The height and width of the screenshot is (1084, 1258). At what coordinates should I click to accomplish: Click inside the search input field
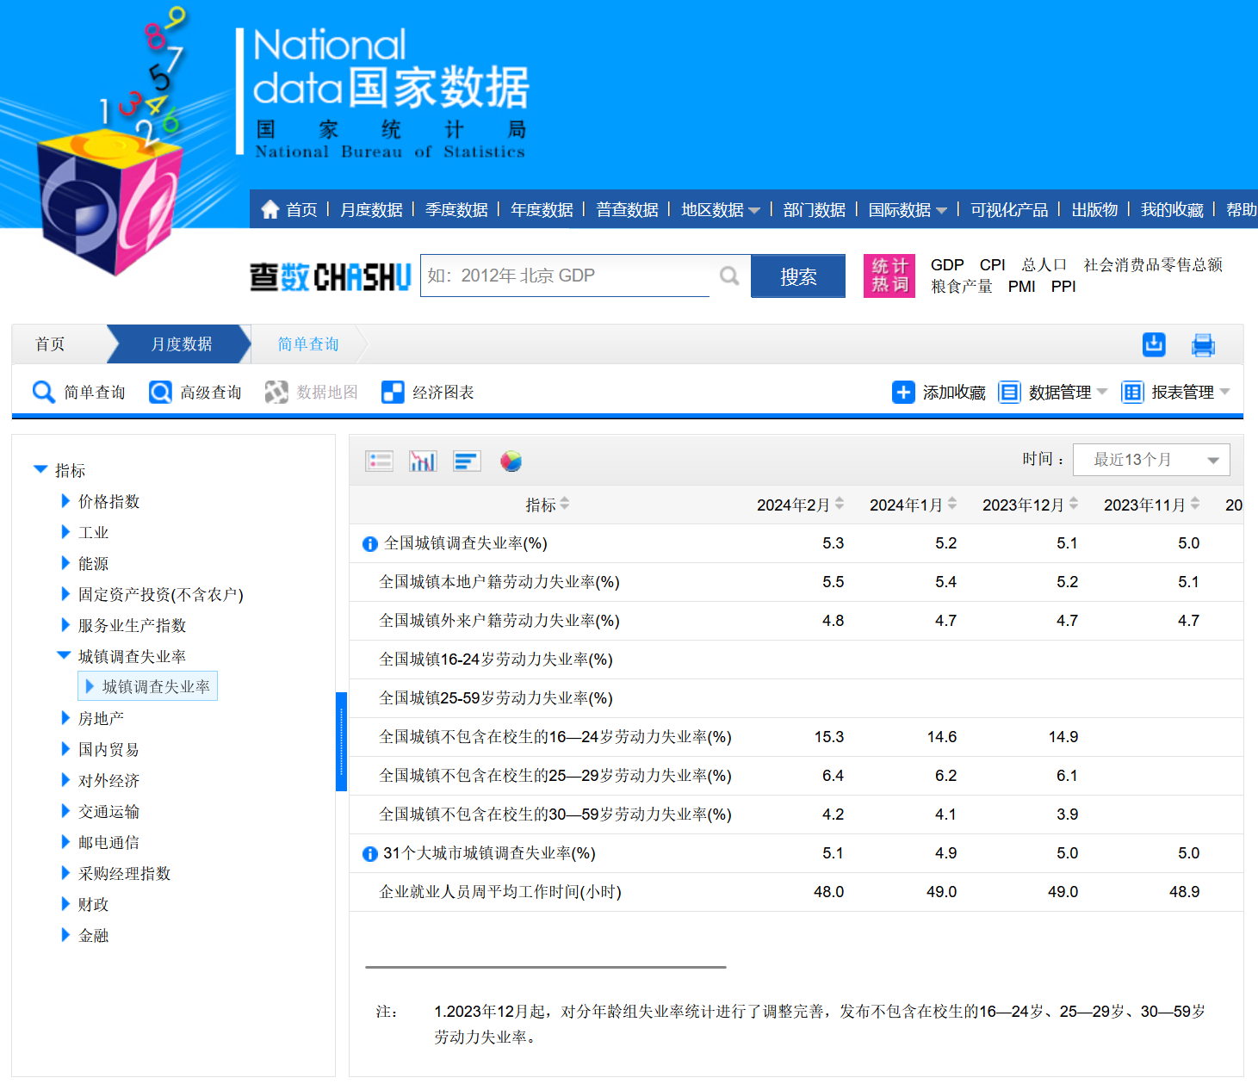tap(568, 276)
